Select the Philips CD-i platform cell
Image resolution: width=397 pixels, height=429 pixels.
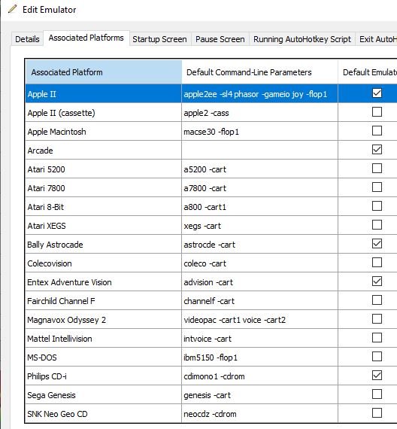tap(103, 376)
